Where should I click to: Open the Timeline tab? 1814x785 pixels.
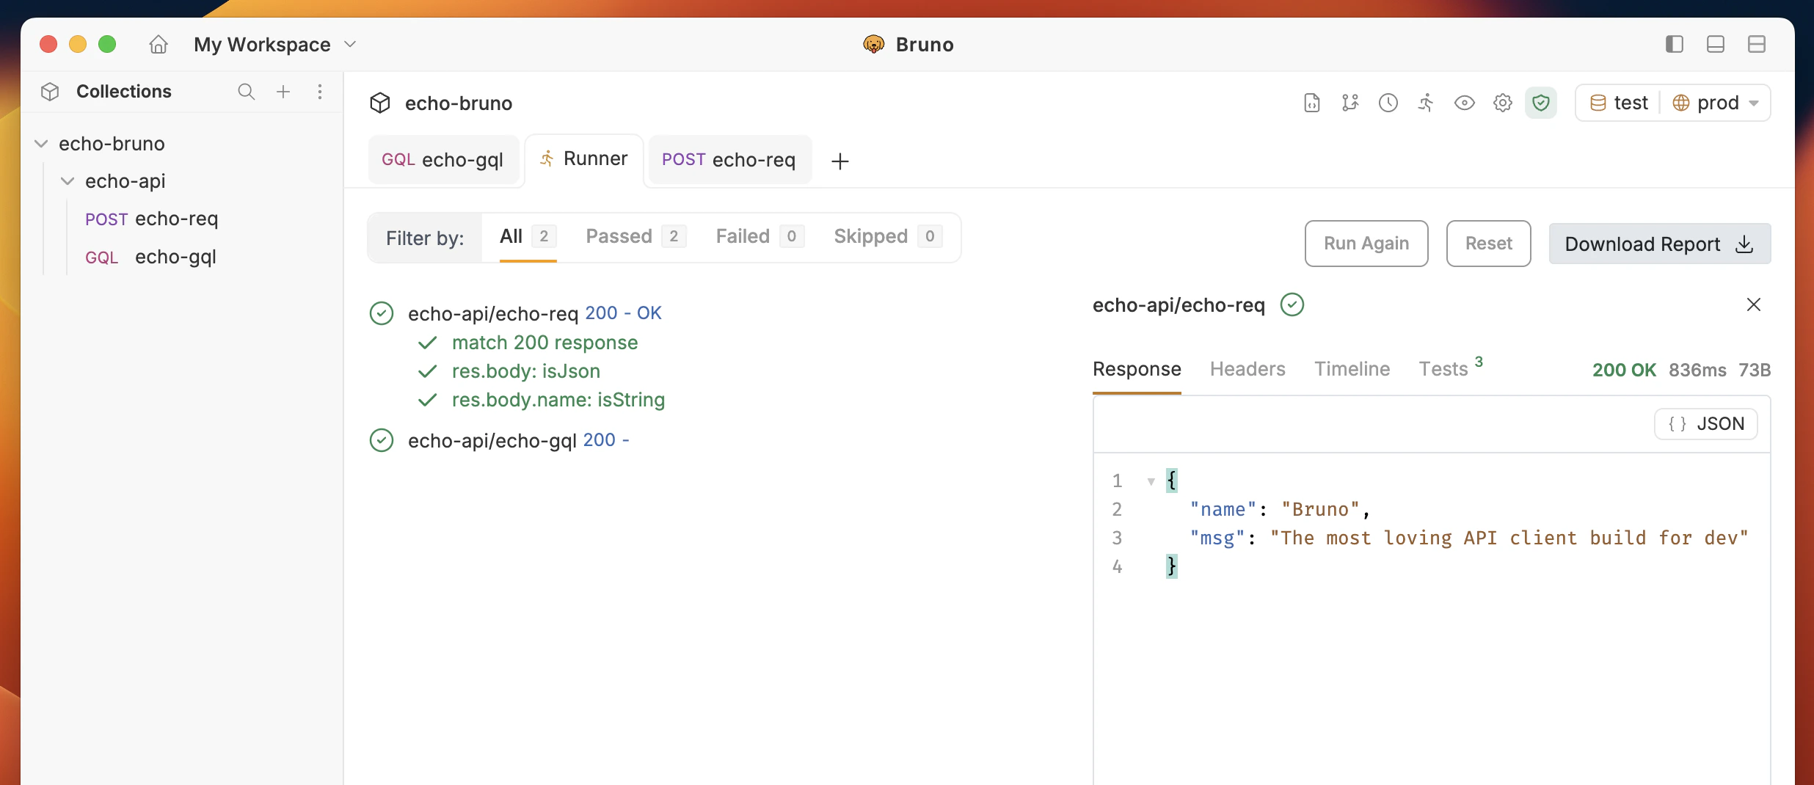click(1352, 369)
